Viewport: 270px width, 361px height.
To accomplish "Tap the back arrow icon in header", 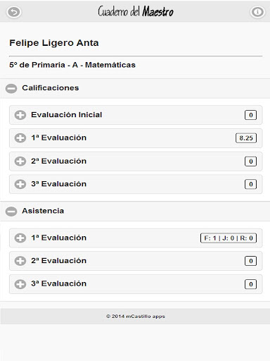I will (14, 12).
